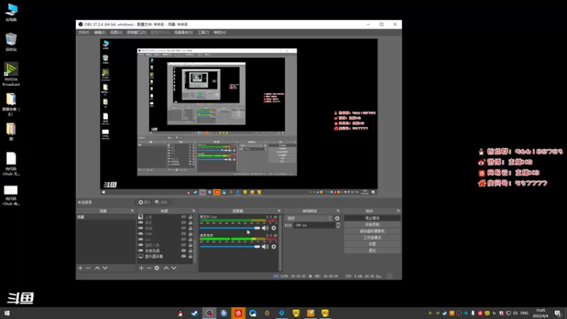Select the 场景 item in the Scenes list

pyautogui.click(x=106, y=217)
